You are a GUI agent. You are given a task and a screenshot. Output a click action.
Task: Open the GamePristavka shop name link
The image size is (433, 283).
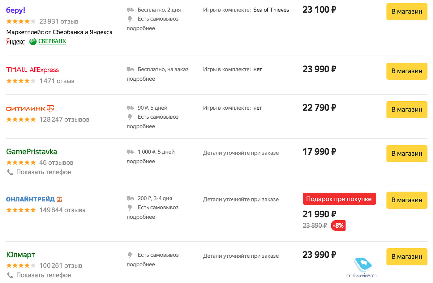[x=32, y=152]
